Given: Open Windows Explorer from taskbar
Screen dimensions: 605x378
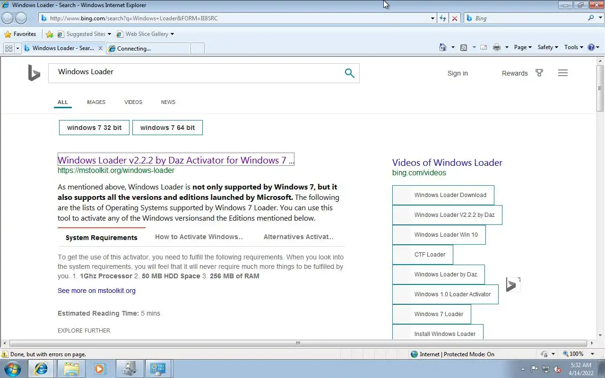Looking at the screenshot, I should point(71,369).
